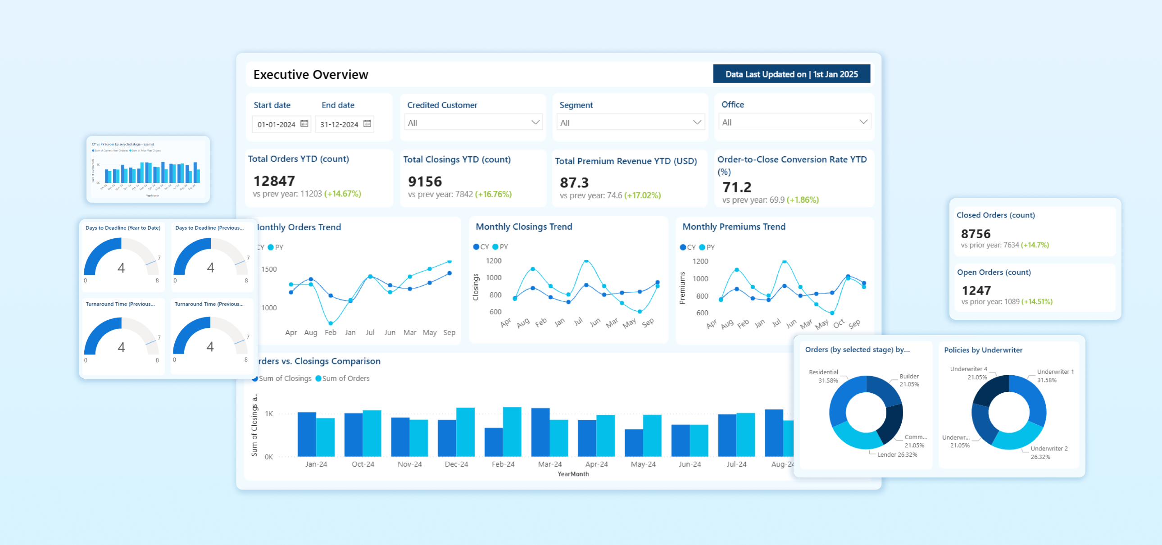Open the End date calendar picker icon
This screenshot has width=1162, height=545.
pyautogui.click(x=367, y=123)
